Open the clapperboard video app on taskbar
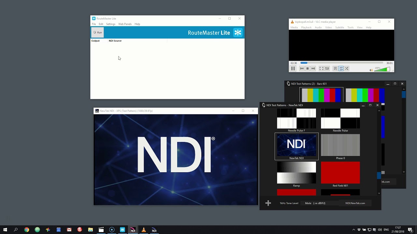The height and width of the screenshot is (234, 417). pyautogui.click(x=101, y=230)
